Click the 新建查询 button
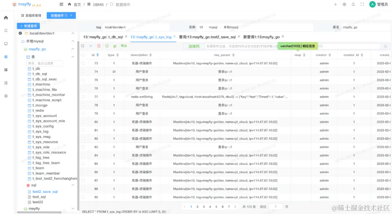 click(28, 26)
